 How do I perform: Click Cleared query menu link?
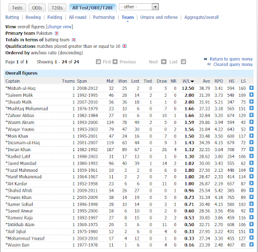click(x=233, y=65)
